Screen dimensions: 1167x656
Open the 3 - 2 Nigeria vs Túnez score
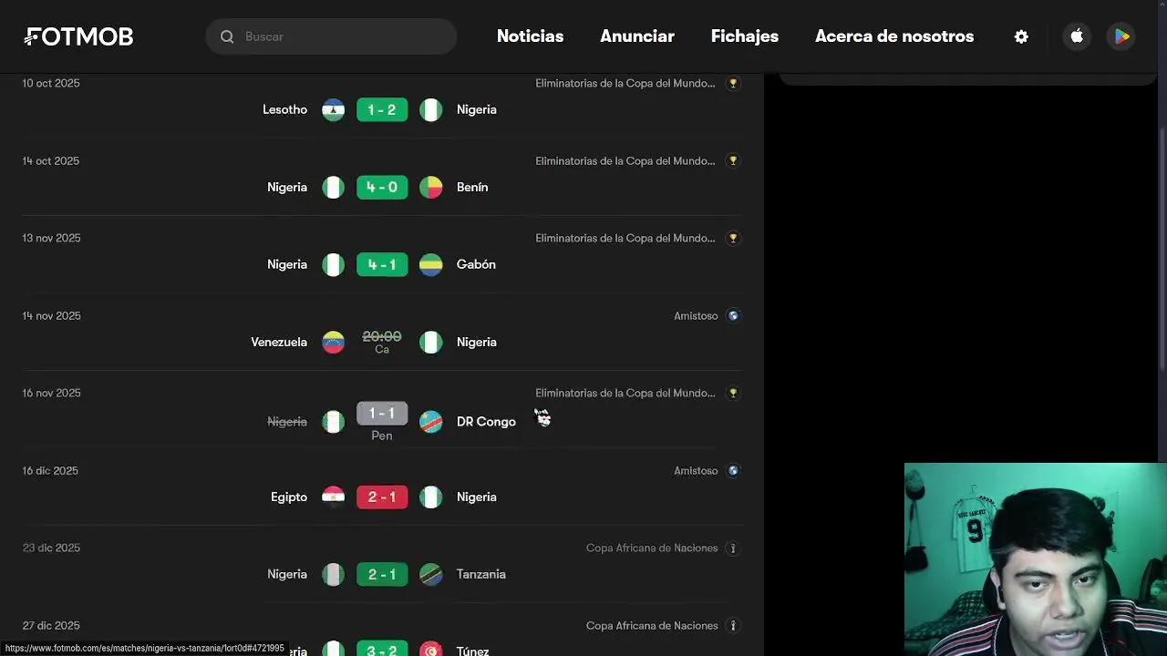[382, 650]
